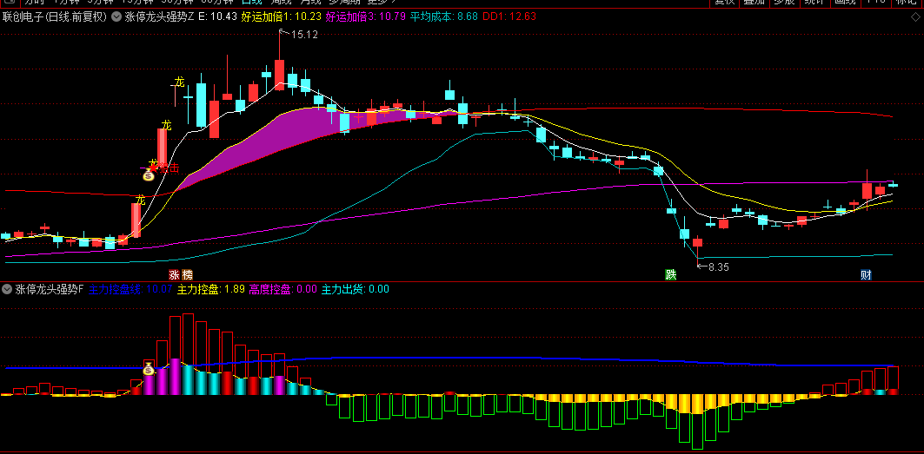Click the green 跌 marker below the chart
924x454 pixels.
click(x=670, y=274)
